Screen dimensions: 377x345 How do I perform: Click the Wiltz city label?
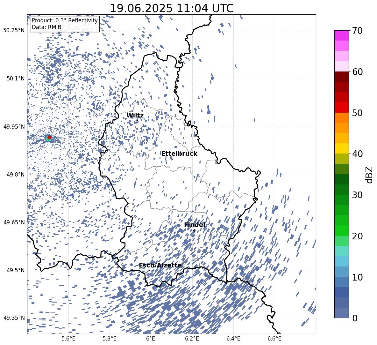coord(135,116)
